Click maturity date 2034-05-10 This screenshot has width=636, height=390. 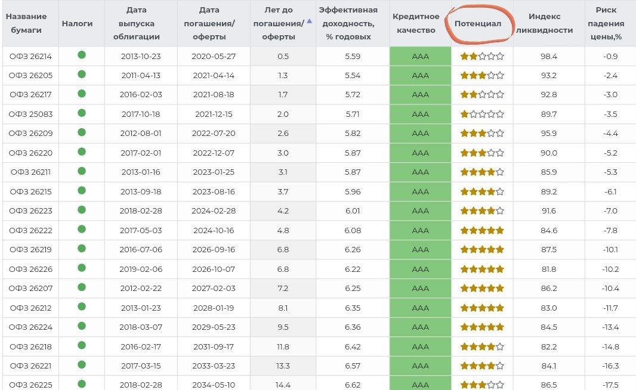[x=214, y=385]
